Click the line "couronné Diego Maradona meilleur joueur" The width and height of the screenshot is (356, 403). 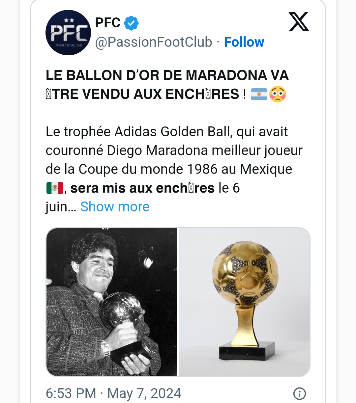[x=174, y=150]
